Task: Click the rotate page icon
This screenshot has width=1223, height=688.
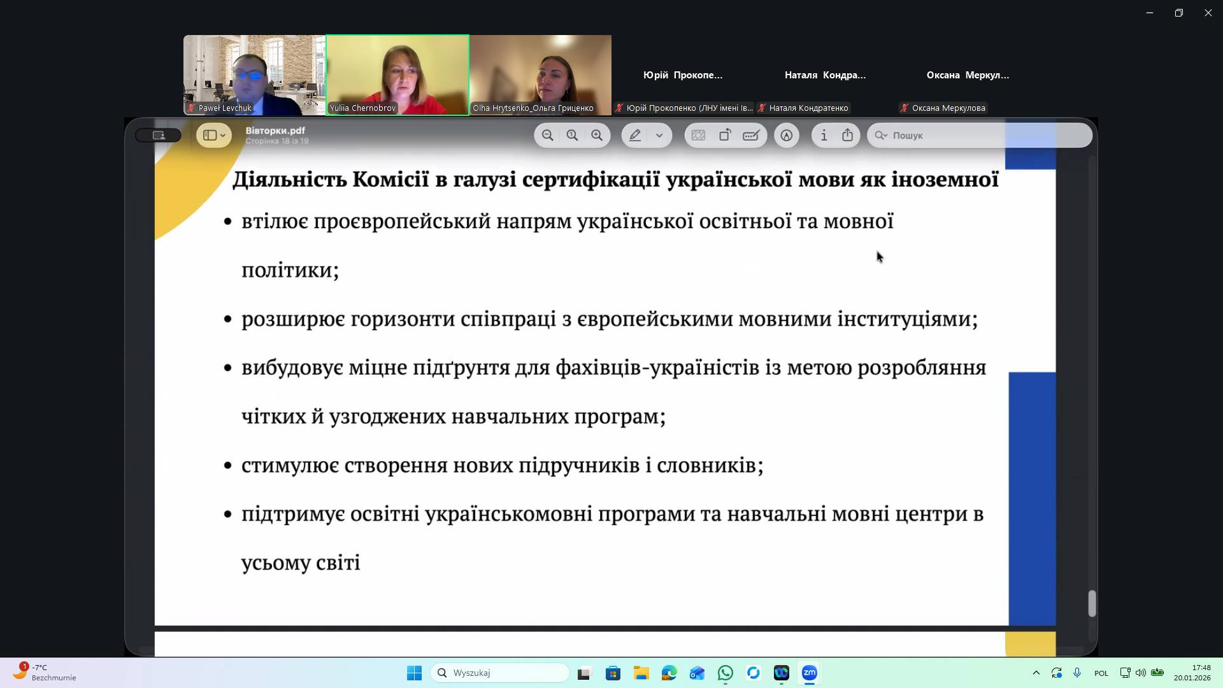Action: coord(725,135)
